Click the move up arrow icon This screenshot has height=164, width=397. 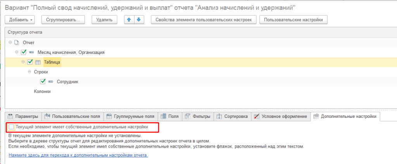tap(129, 20)
